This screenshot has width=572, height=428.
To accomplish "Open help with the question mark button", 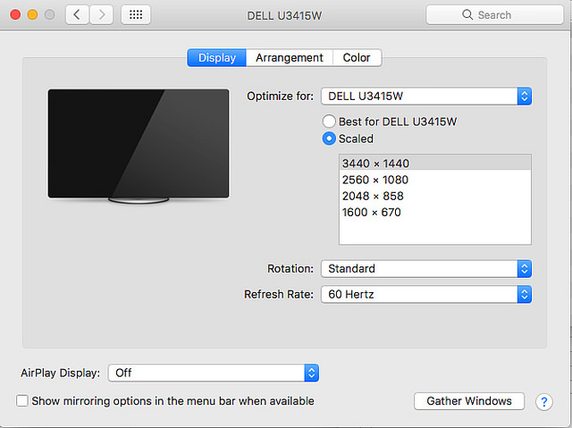I will 544,402.
